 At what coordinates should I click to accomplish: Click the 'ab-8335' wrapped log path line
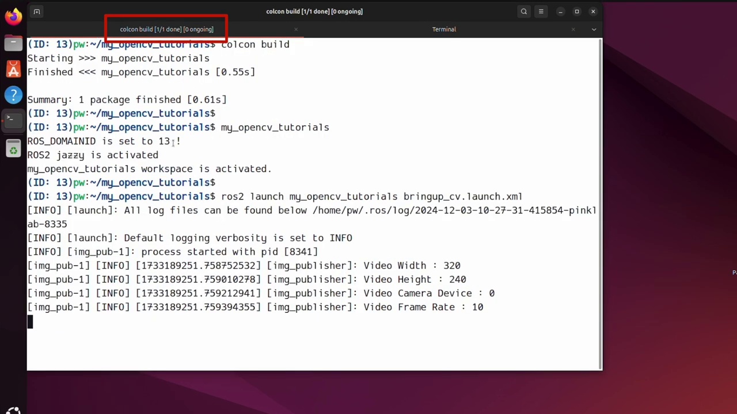(47, 224)
